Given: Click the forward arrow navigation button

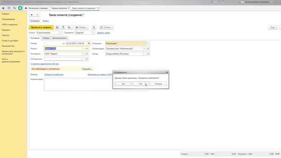Looking at the screenshot, I should [37, 15].
